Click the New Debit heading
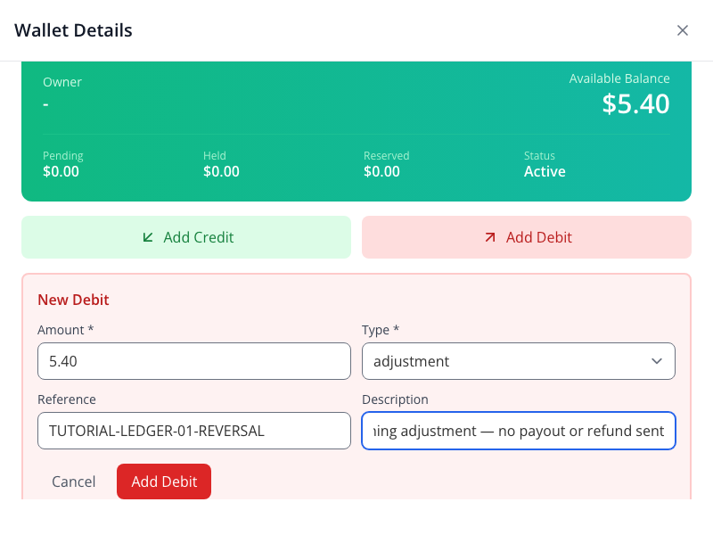Screen dimensions: 713x535 click(x=73, y=300)
